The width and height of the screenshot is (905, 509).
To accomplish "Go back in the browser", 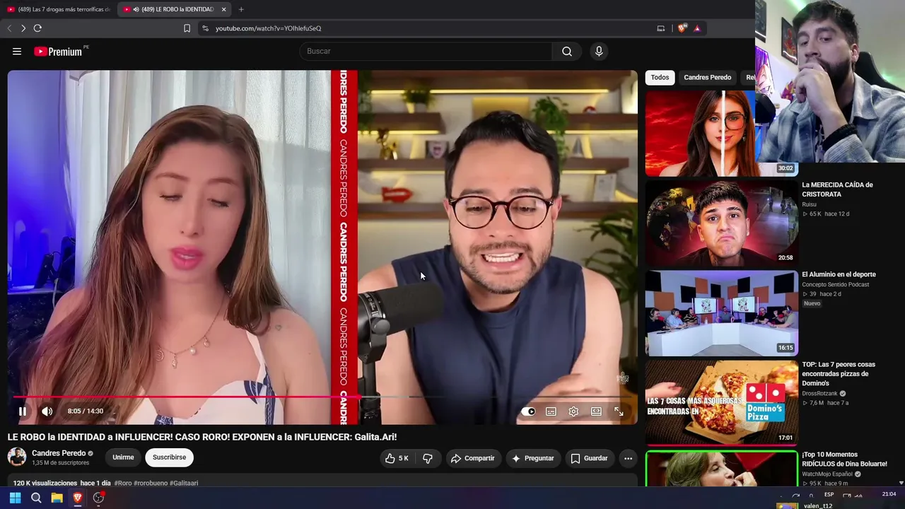I will click(x=9, y=28).
